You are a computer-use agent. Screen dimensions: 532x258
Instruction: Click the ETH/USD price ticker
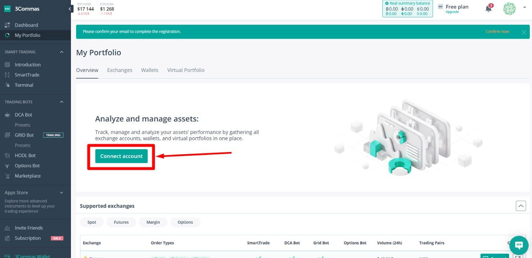tap(107, 9)
